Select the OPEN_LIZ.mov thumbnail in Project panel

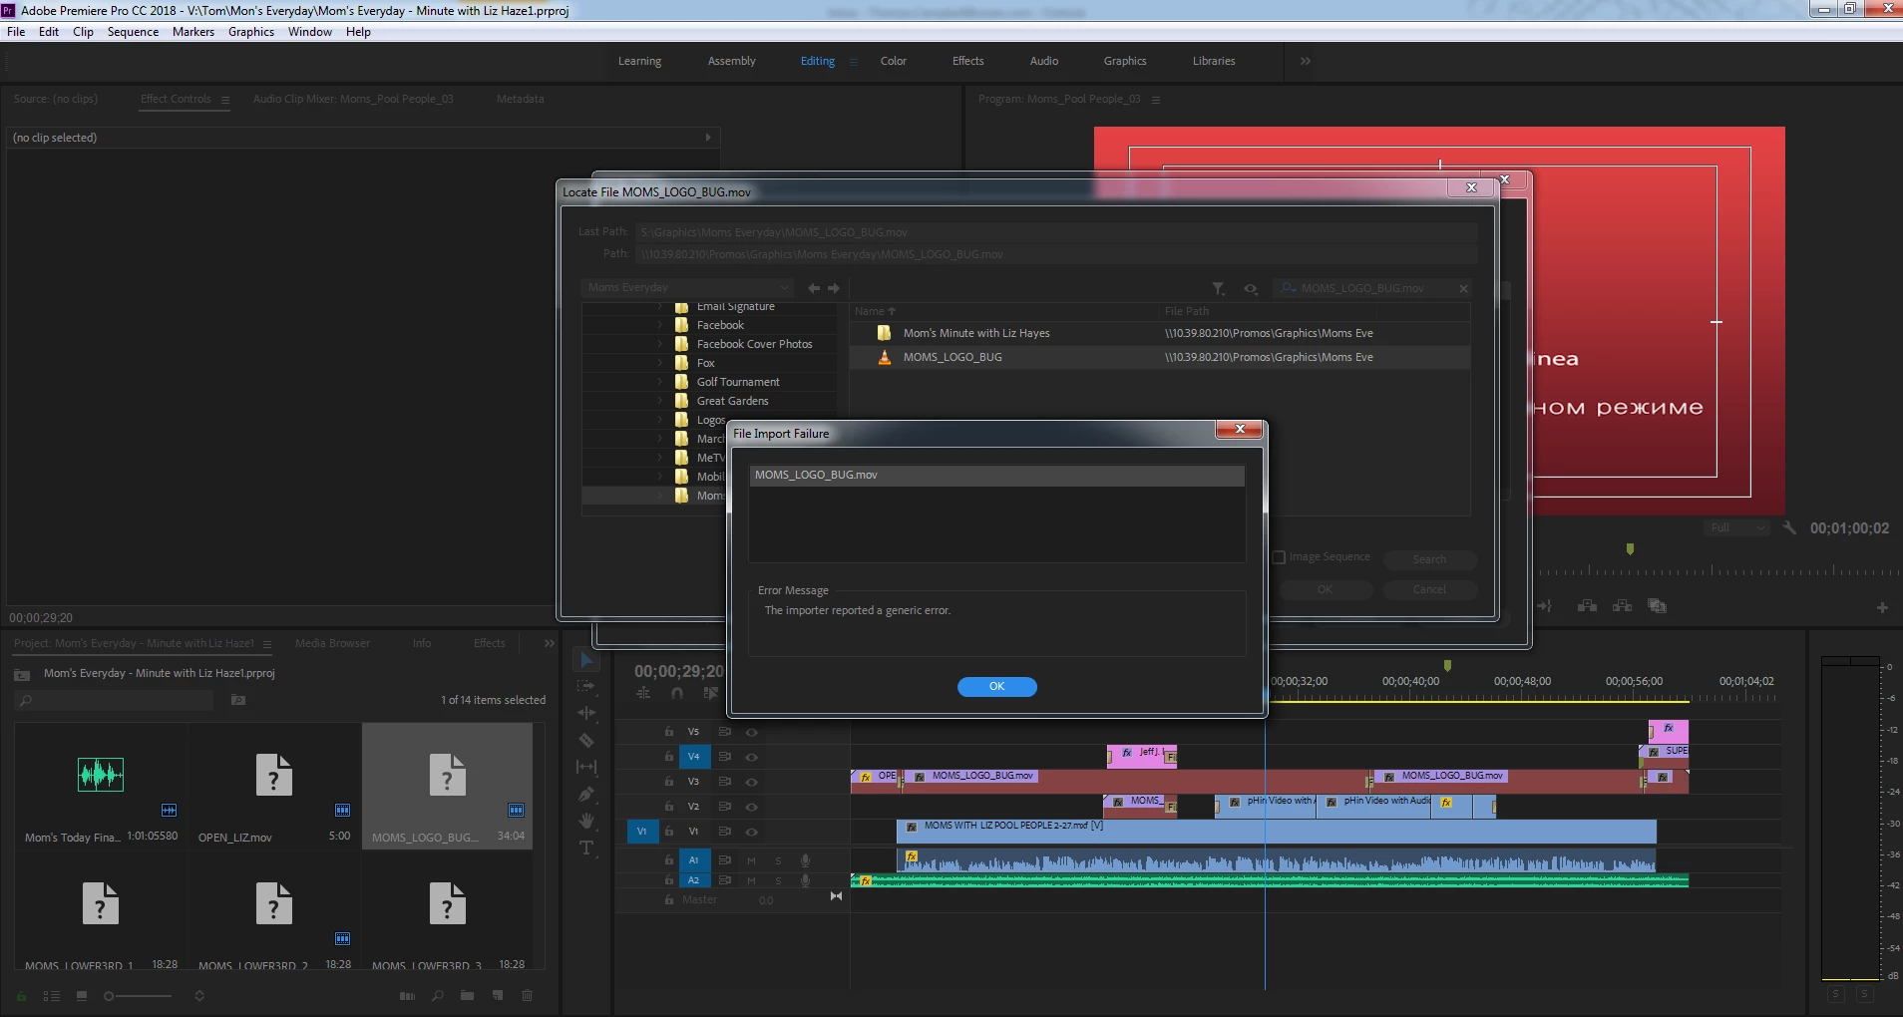point(274,775)
